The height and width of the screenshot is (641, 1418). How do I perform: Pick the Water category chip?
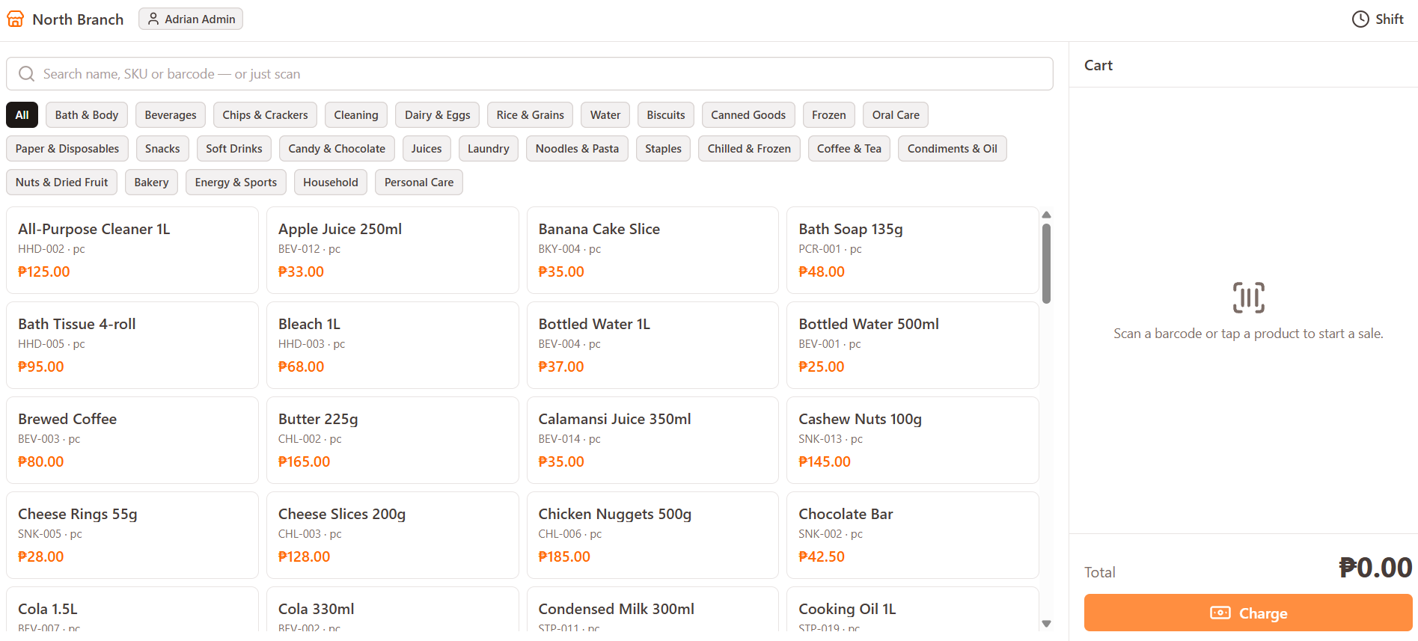605,115
